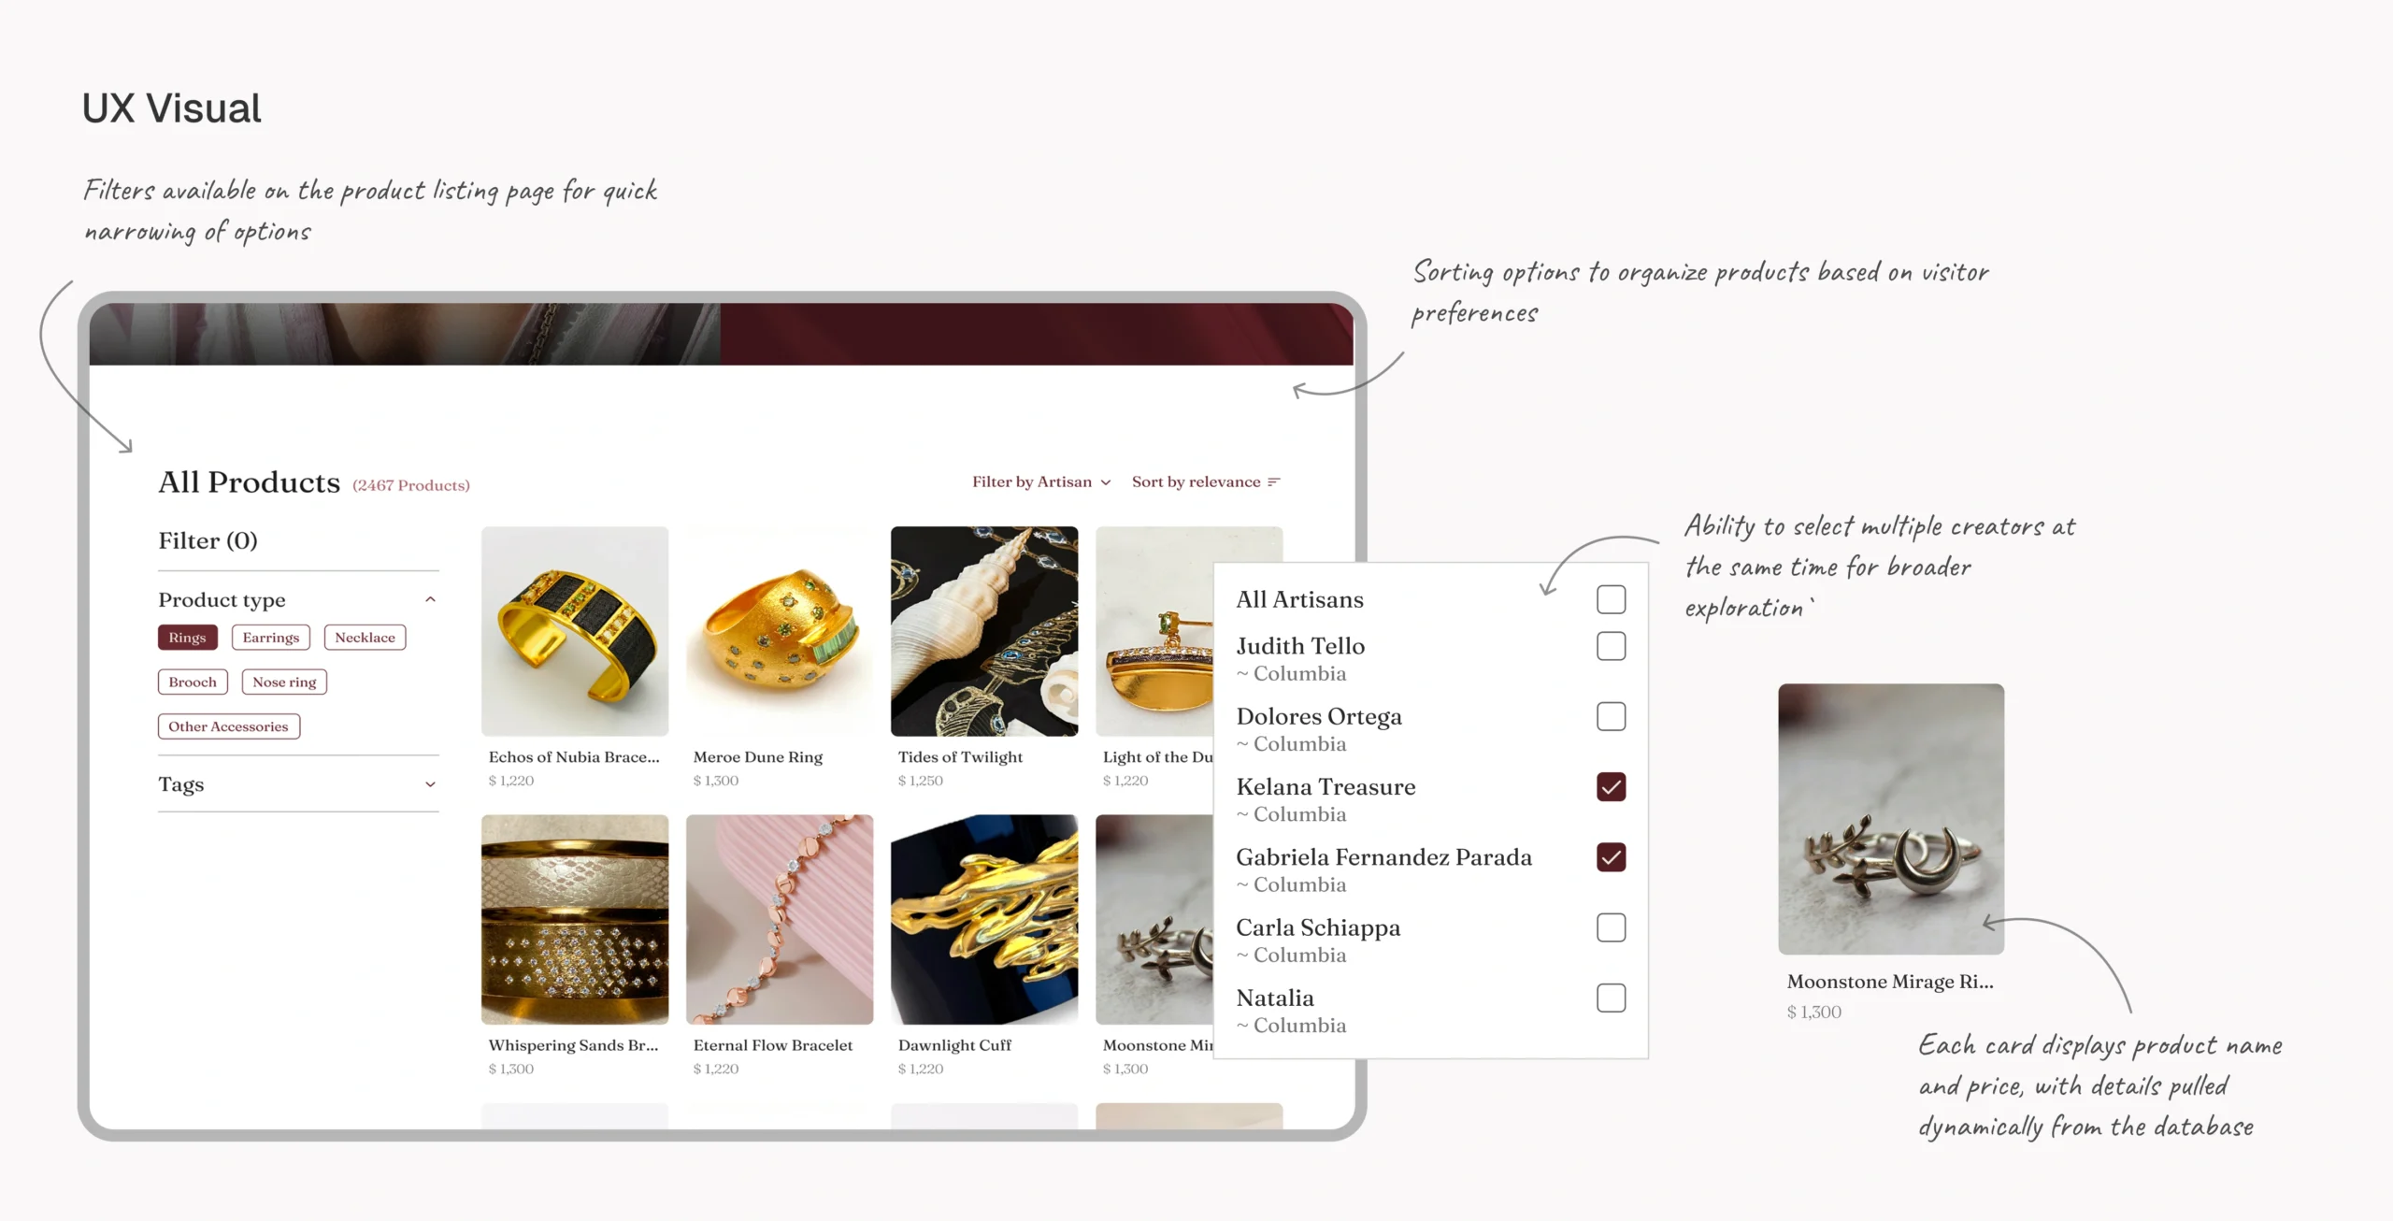
Task: Click the Eternal Flow Bracelet title link
Action: [x=773, y=1045]
